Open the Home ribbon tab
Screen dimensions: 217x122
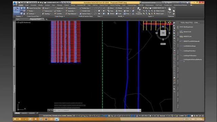click(21, 5)
